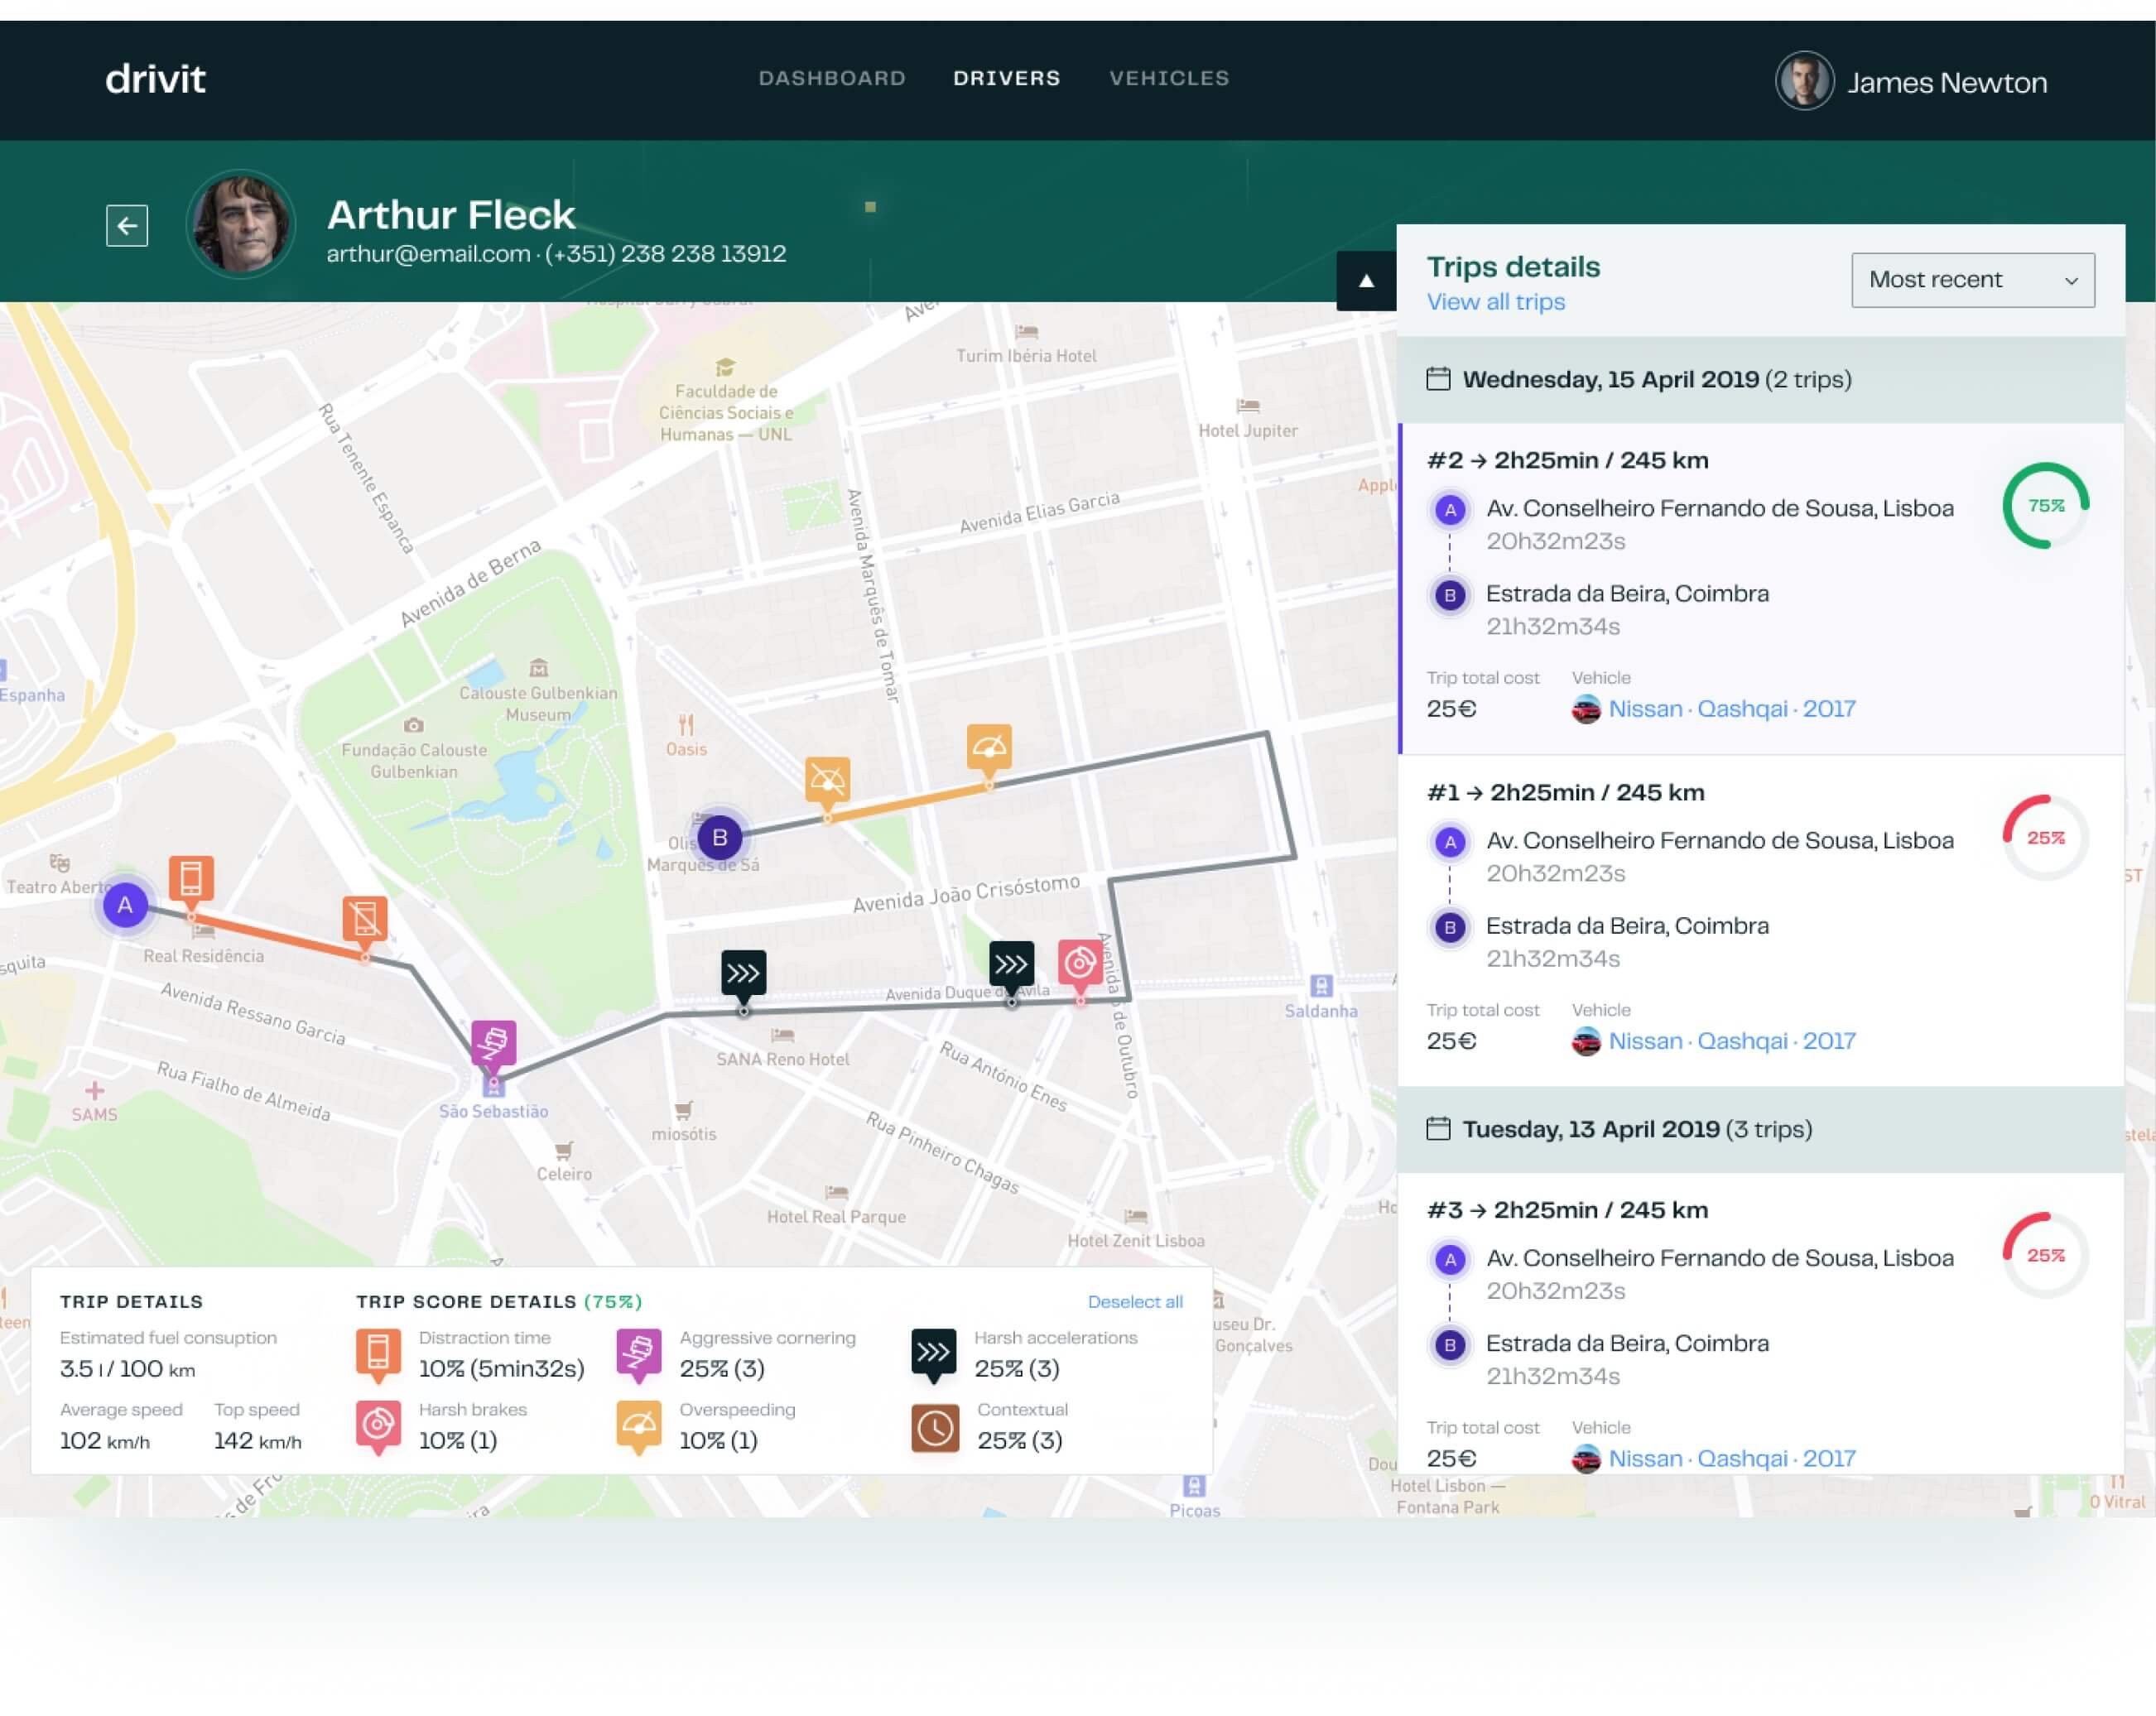Click the phone distraction marker on map

[191, 879]
